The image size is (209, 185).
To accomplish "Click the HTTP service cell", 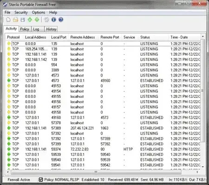I will coord(128,149).
